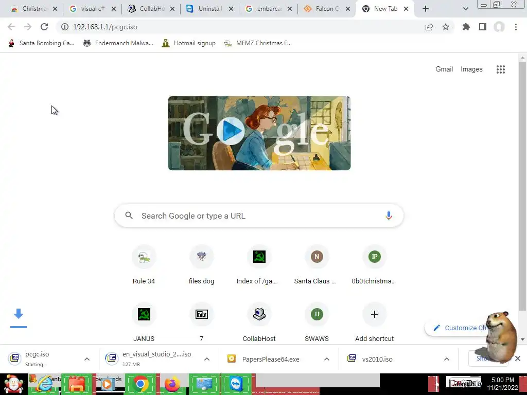527x395 pixels.
Task: Expand PapersPlease64.exe download options
Action: 327,359
